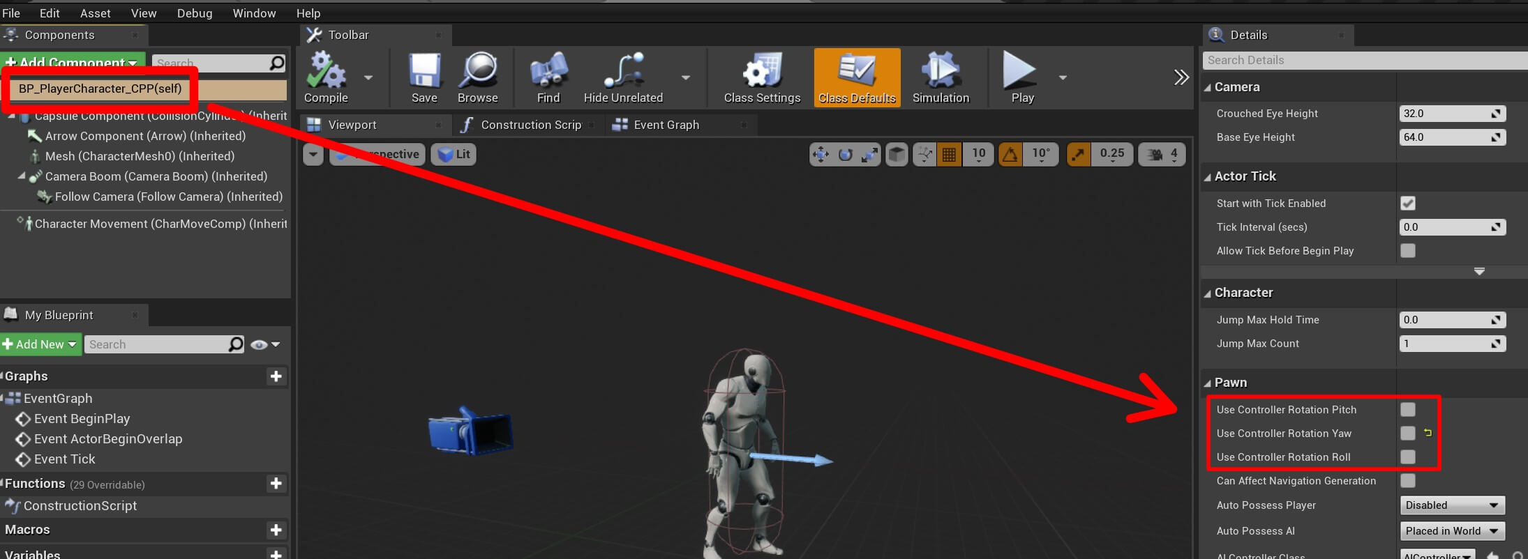Click Crouched Eye Height value field
1528x559 pixels.
[1452, 114]
